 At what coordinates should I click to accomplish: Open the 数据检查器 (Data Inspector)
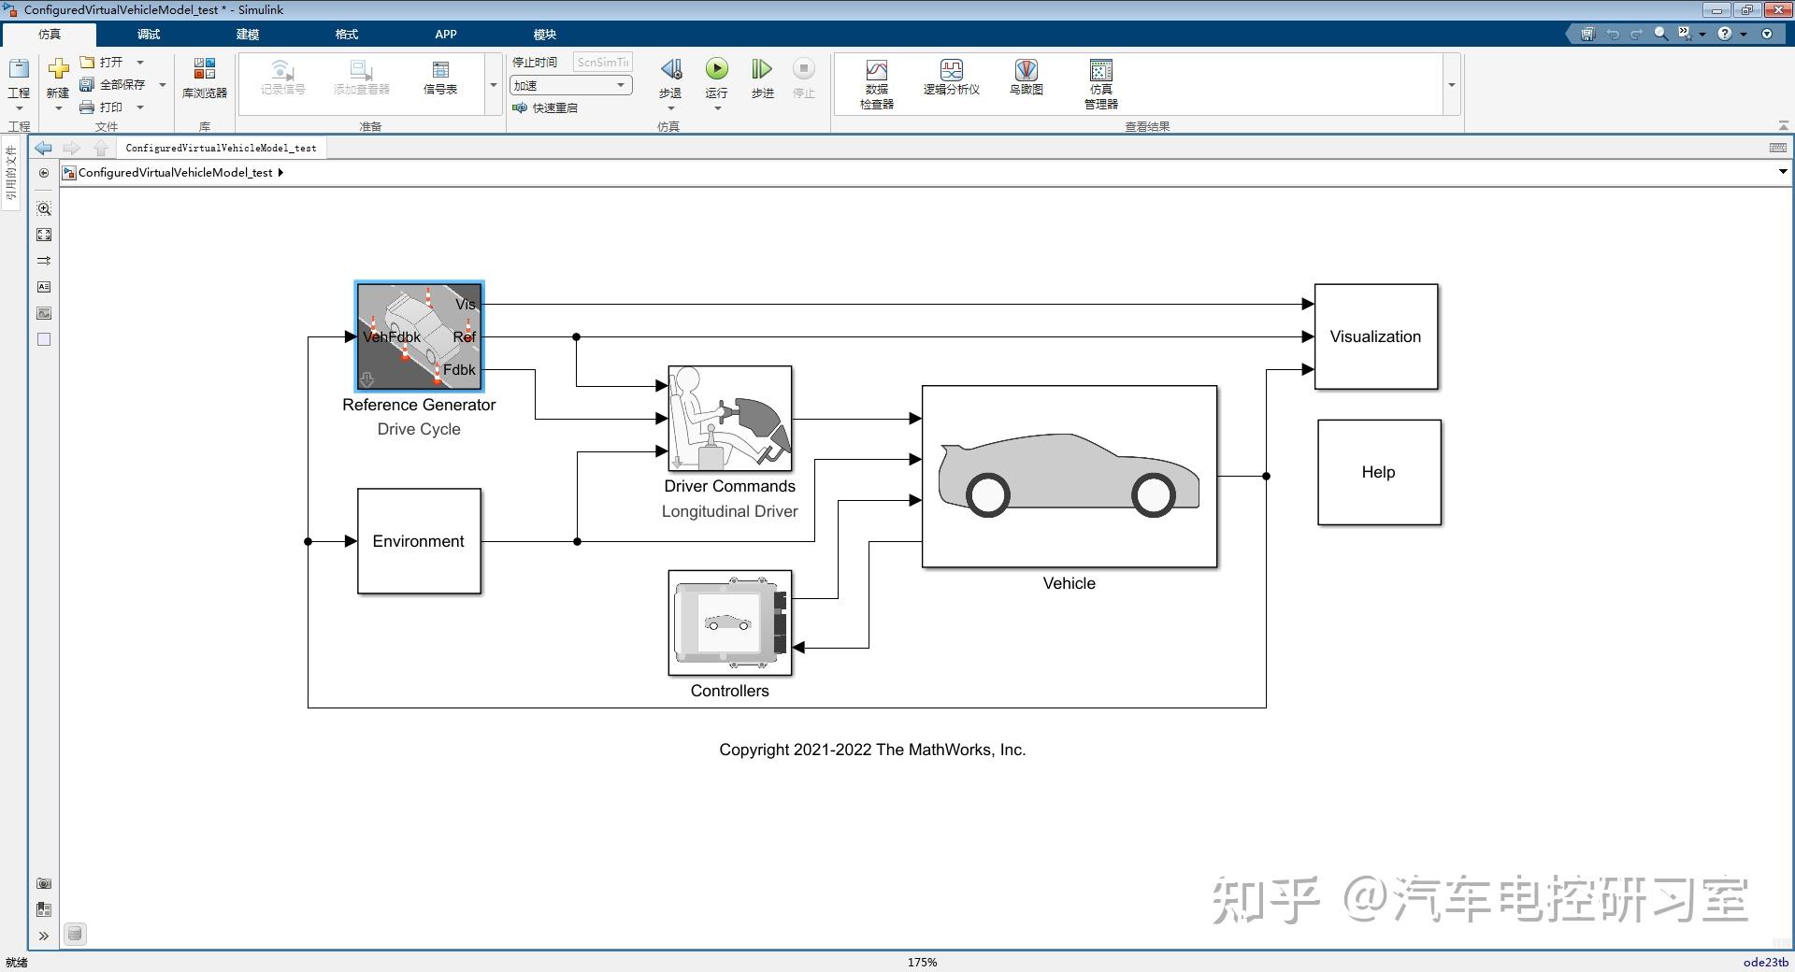tap(875, 82)
